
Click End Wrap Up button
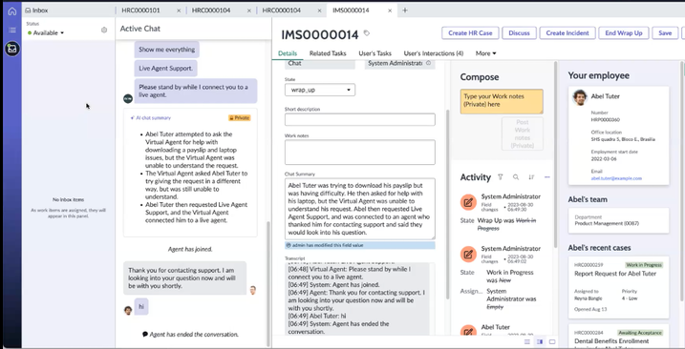click(624, 32)
